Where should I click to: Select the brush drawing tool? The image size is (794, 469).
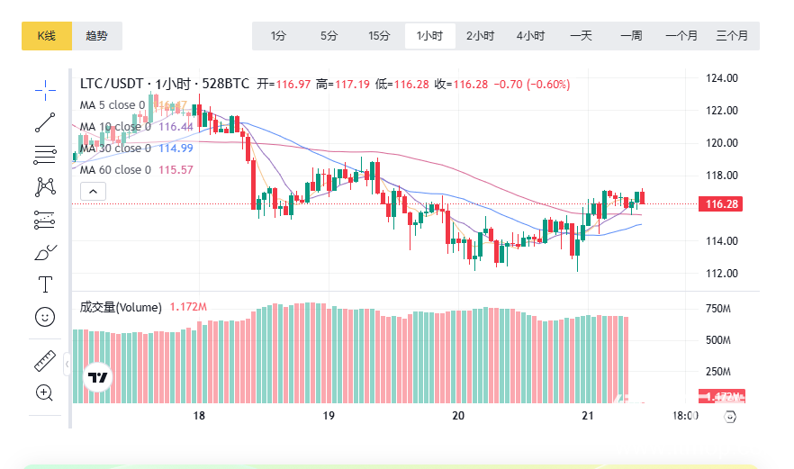(x=45, y=252)
